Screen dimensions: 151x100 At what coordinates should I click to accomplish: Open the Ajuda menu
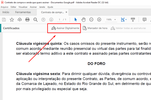[50, 7]
